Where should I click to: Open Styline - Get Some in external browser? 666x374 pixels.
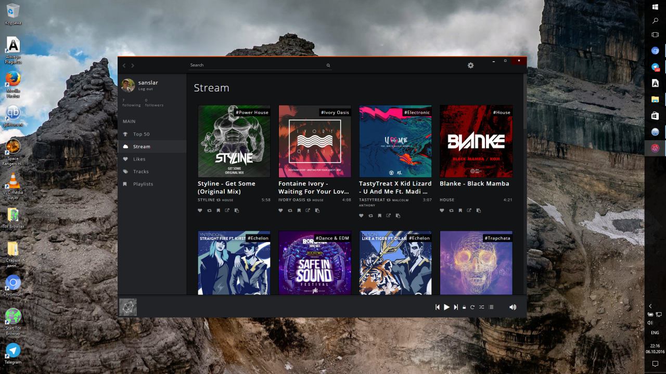click(x=227, y=210)
